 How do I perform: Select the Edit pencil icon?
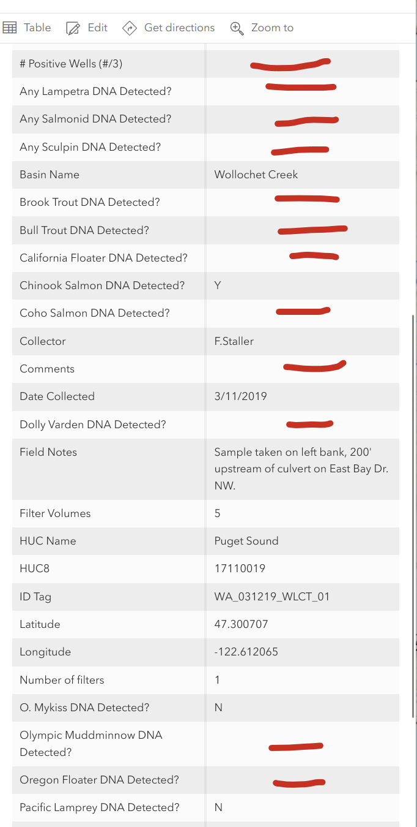click(73, 27)
